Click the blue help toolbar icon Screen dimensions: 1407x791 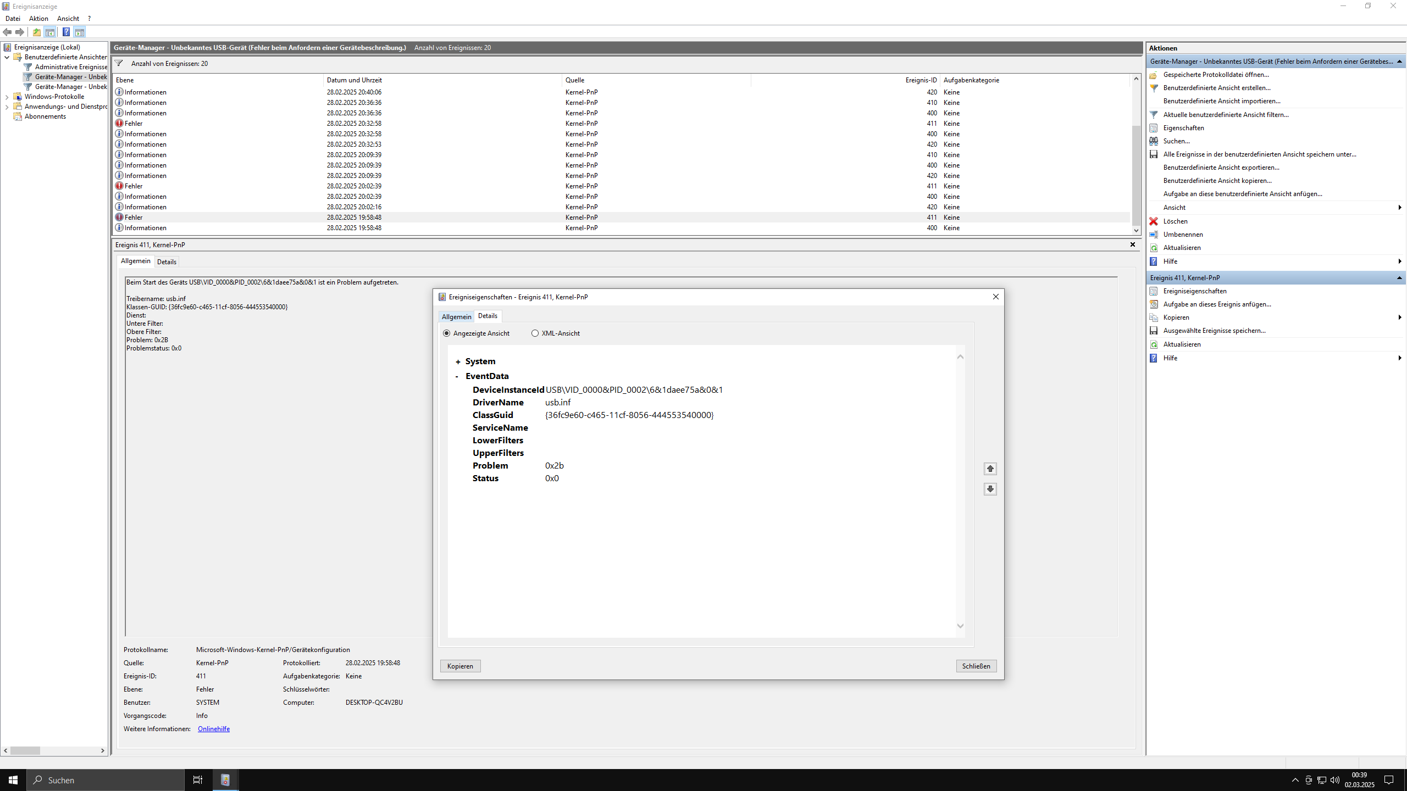[66, 32]
